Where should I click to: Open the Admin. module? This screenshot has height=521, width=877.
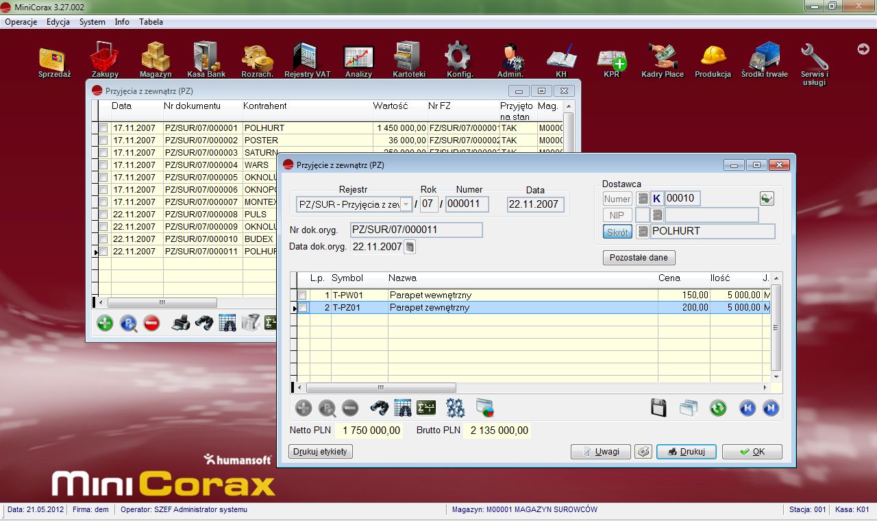point(510,60)
